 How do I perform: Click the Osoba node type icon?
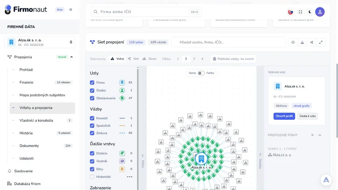122,90
